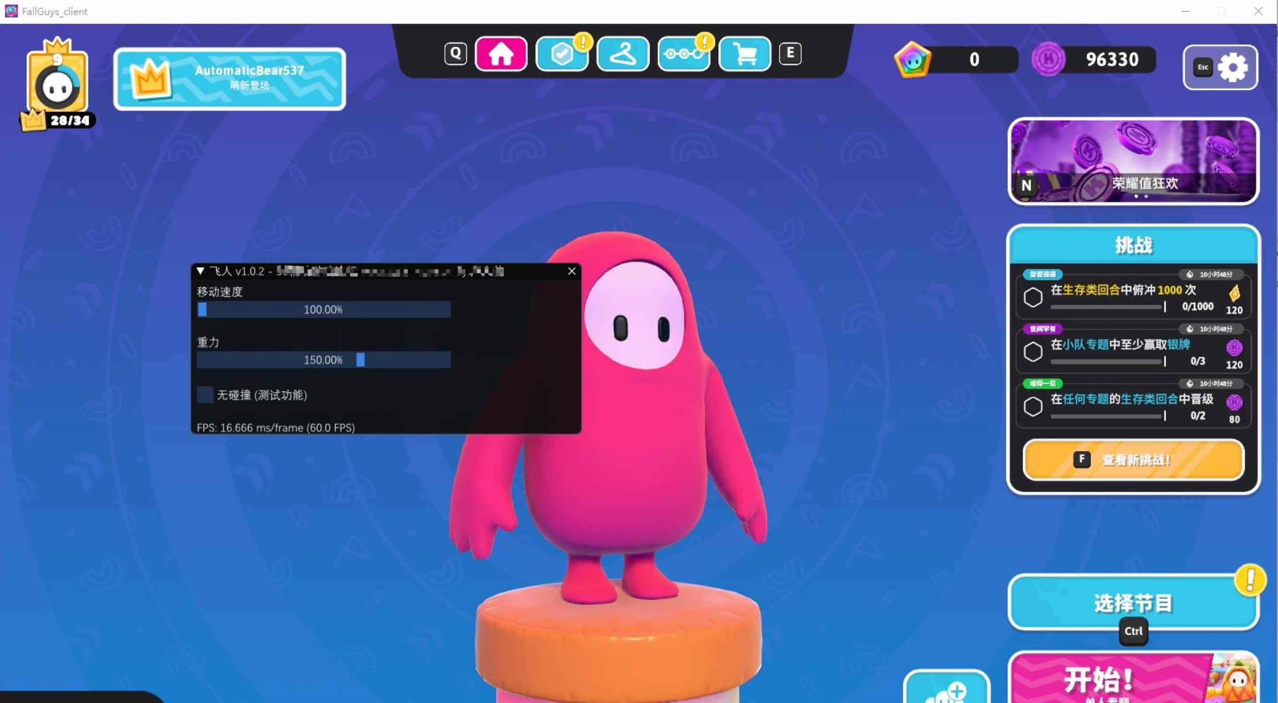The height and width of the screenshot is (703, 1278).
Task: Click the 查看新挑战! button
Action: pos(1134,460)
